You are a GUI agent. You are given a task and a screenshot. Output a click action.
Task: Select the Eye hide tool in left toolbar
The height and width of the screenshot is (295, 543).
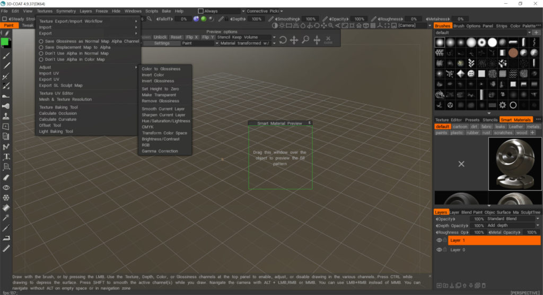point(6,188)
